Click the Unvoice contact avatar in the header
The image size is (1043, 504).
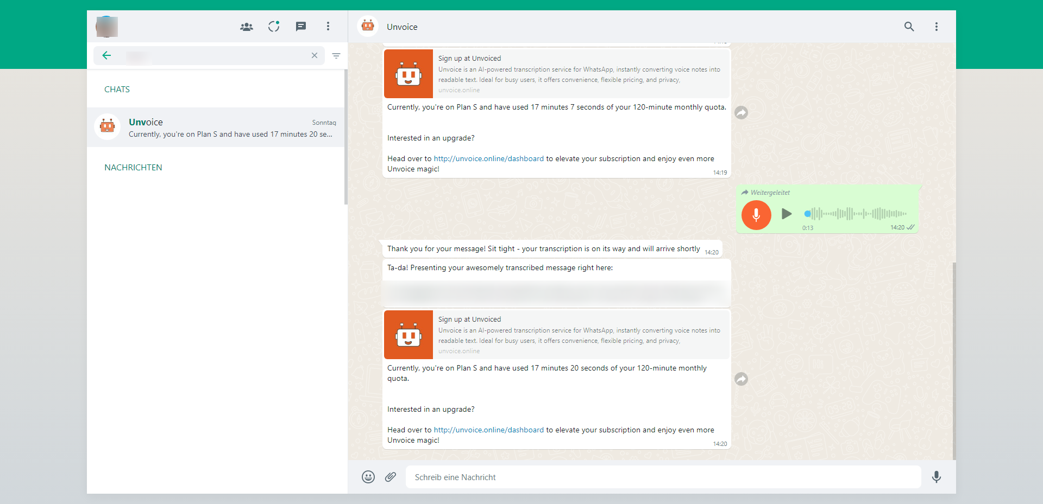click(368, 26)
